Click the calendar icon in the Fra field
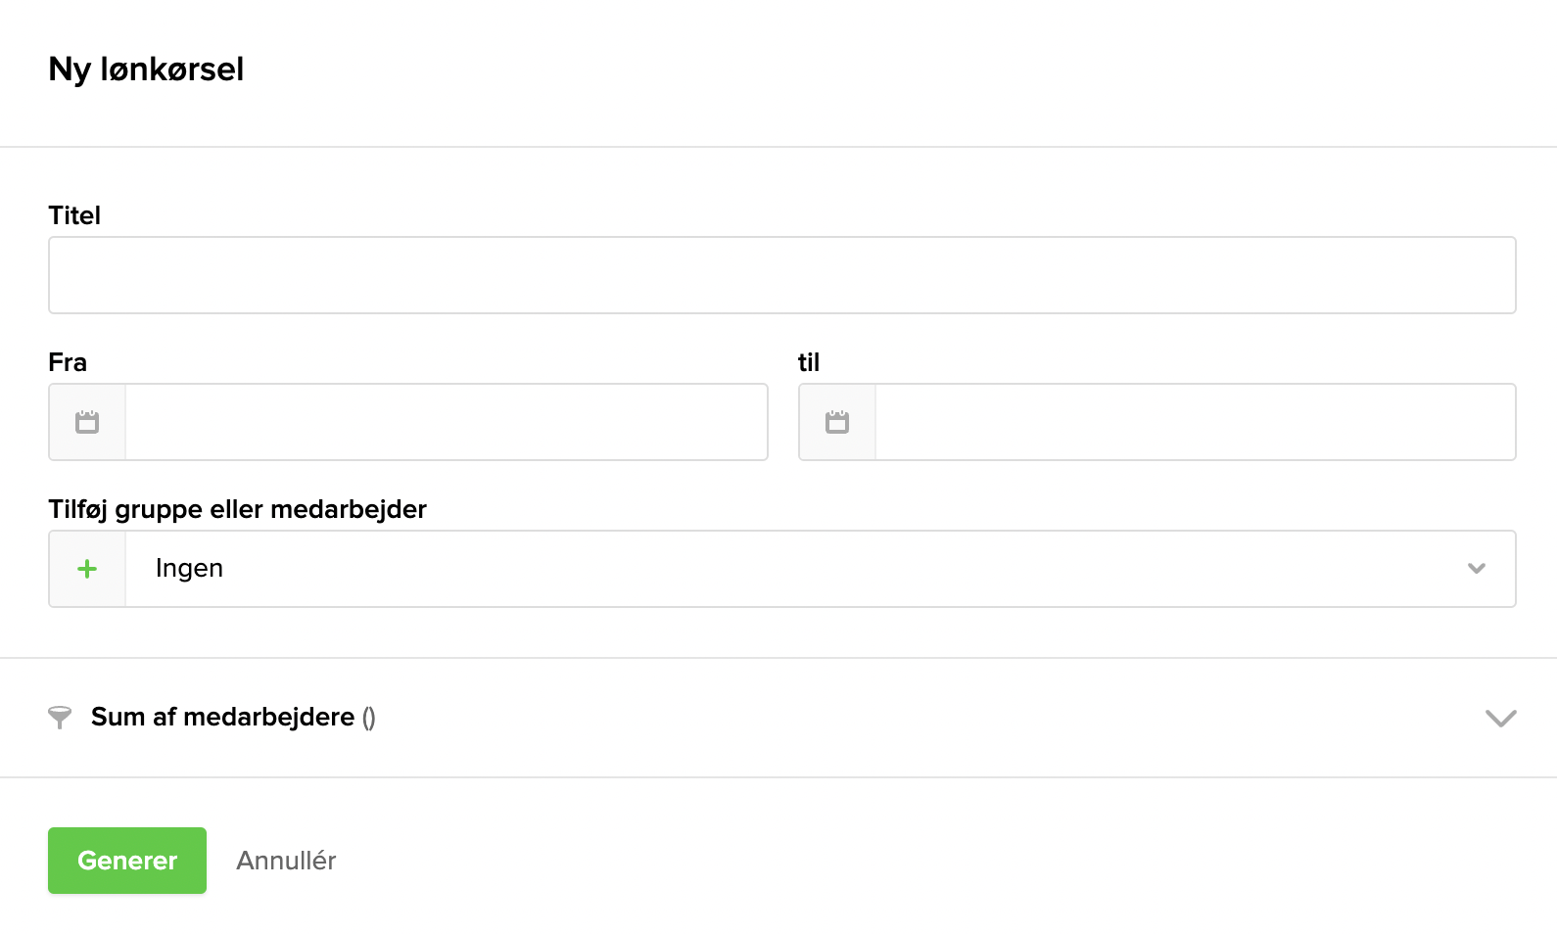This screenshot has height=934, width=1557. click(87, 422)
